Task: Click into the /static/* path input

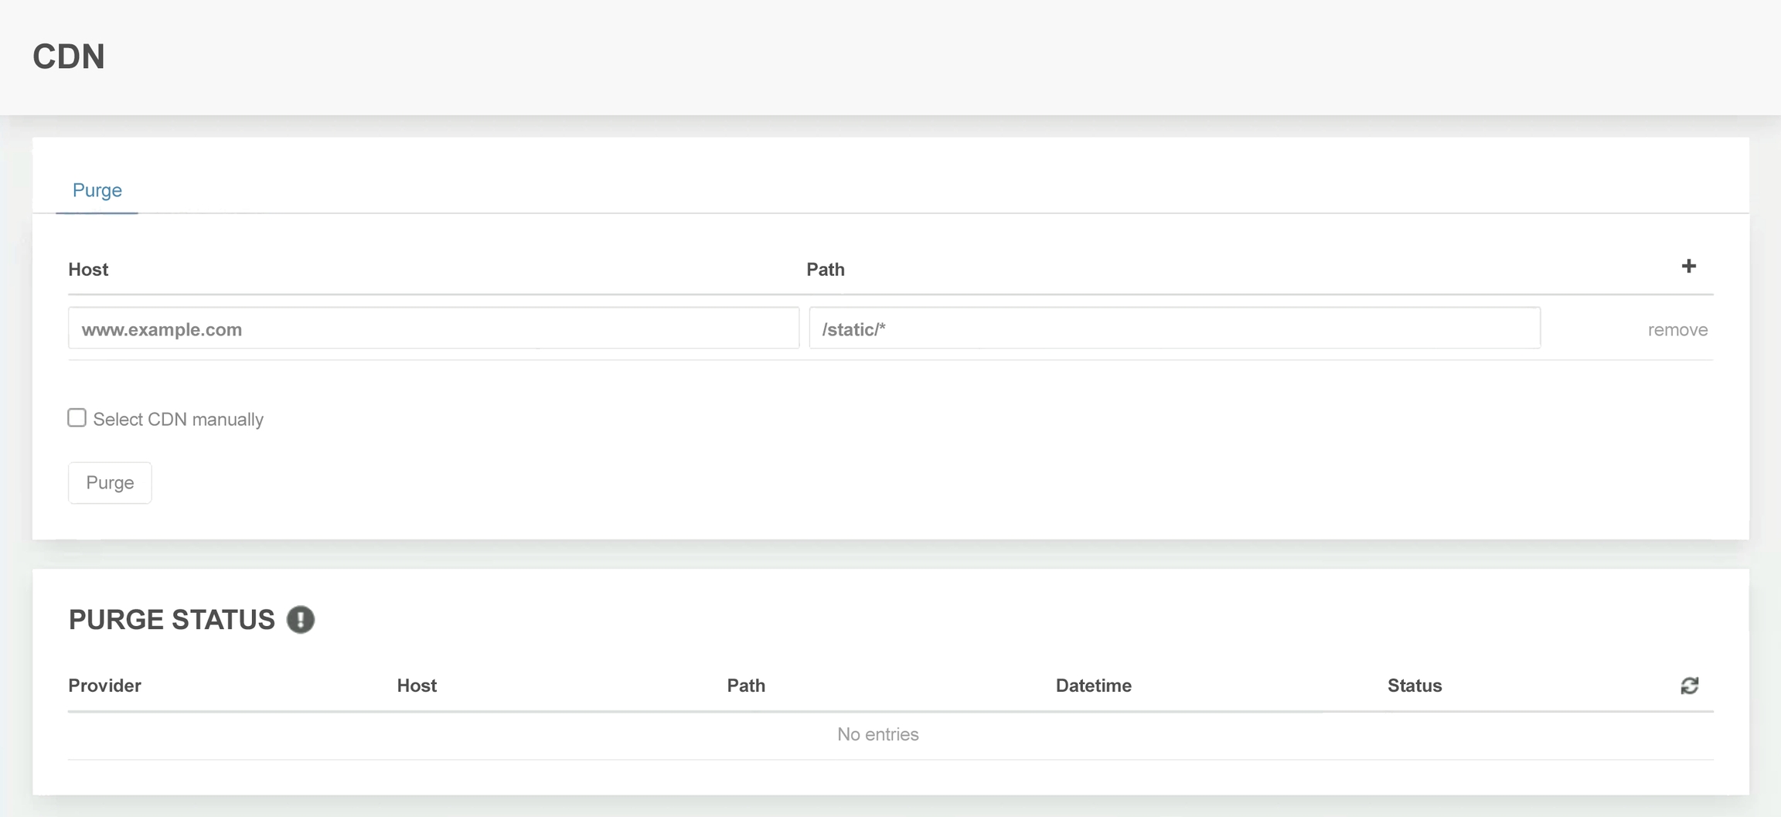Action: coord(1173,329)
